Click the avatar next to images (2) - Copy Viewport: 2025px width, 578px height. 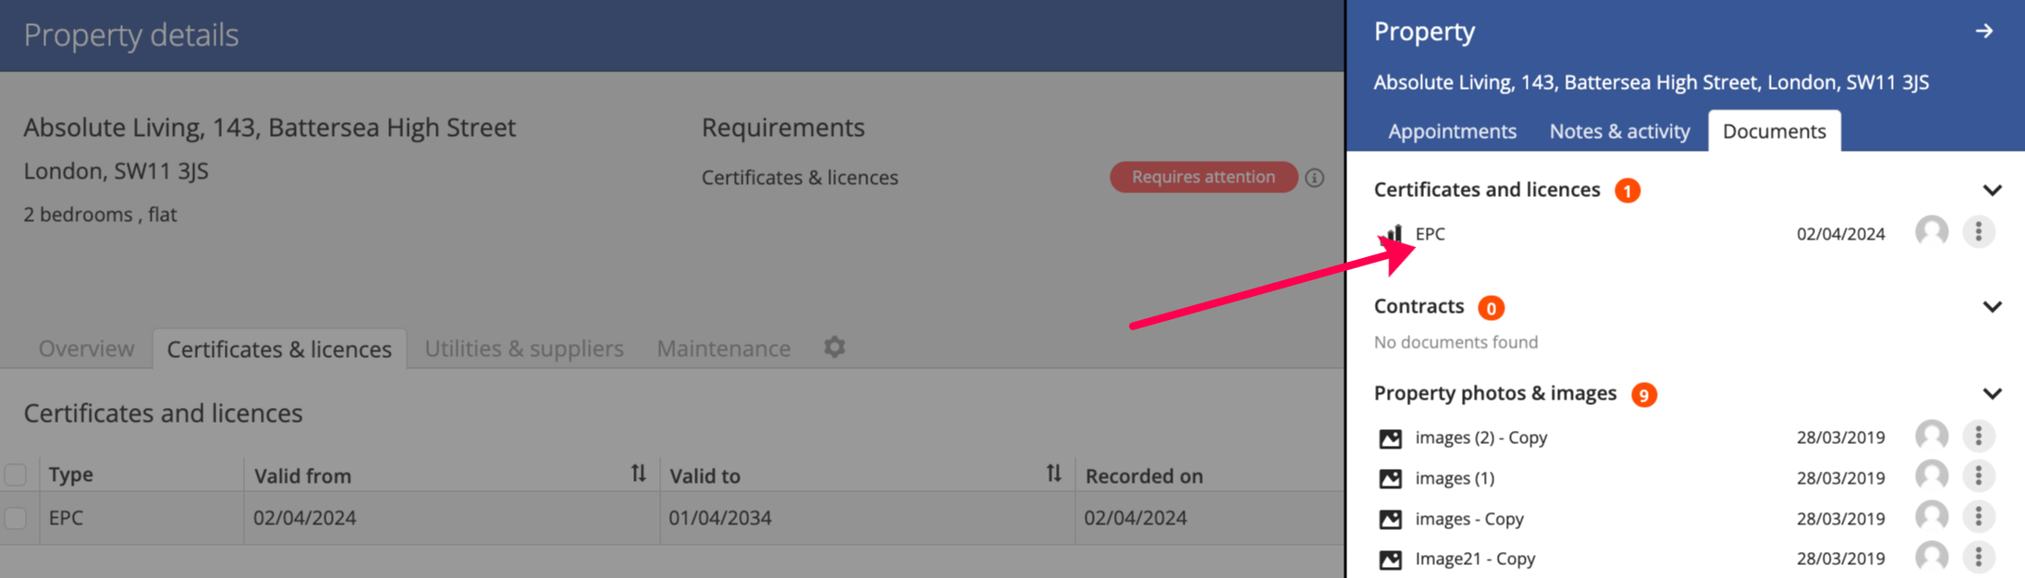pos(1932,437)
